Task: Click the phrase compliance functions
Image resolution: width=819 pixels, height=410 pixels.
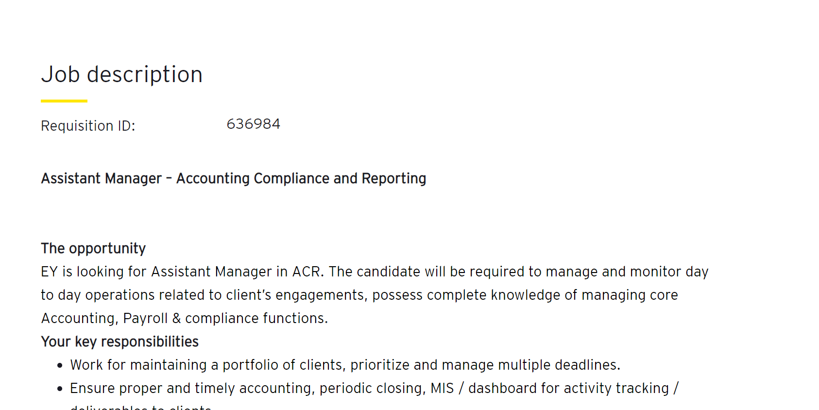Action: click(x=256, y=319)
